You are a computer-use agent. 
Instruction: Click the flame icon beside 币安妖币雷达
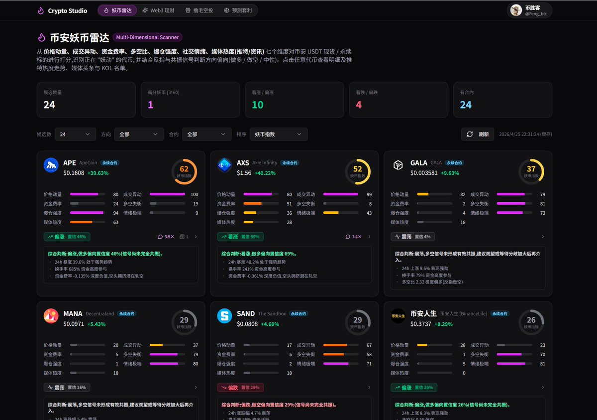click(x=42, y=37)
